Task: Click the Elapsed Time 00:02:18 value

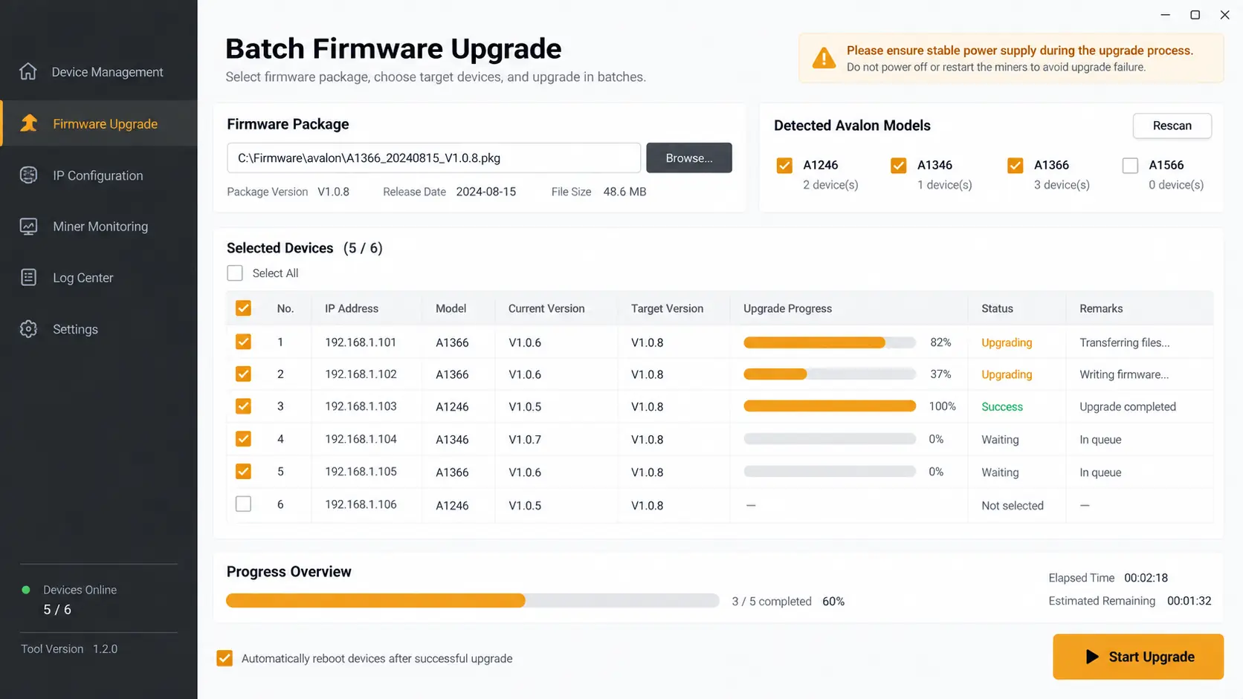Action: coord(1146,577)
